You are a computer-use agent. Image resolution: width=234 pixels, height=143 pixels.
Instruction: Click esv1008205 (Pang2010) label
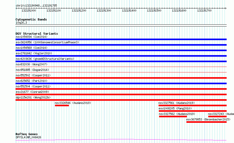175,108
